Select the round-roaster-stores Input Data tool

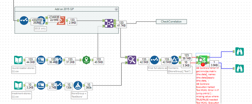[18, 60]
